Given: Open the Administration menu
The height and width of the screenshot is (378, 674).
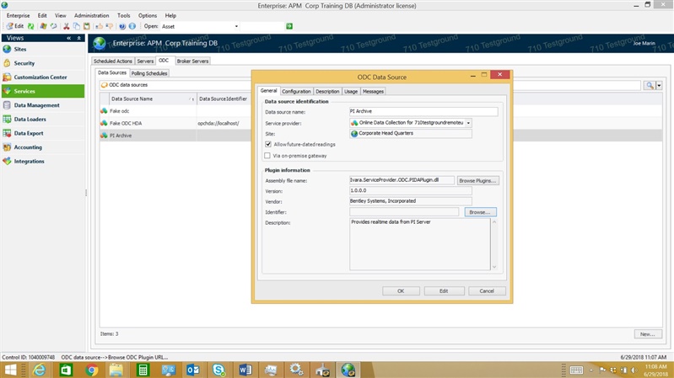Looking at the screenshot, I should [91, 15].
